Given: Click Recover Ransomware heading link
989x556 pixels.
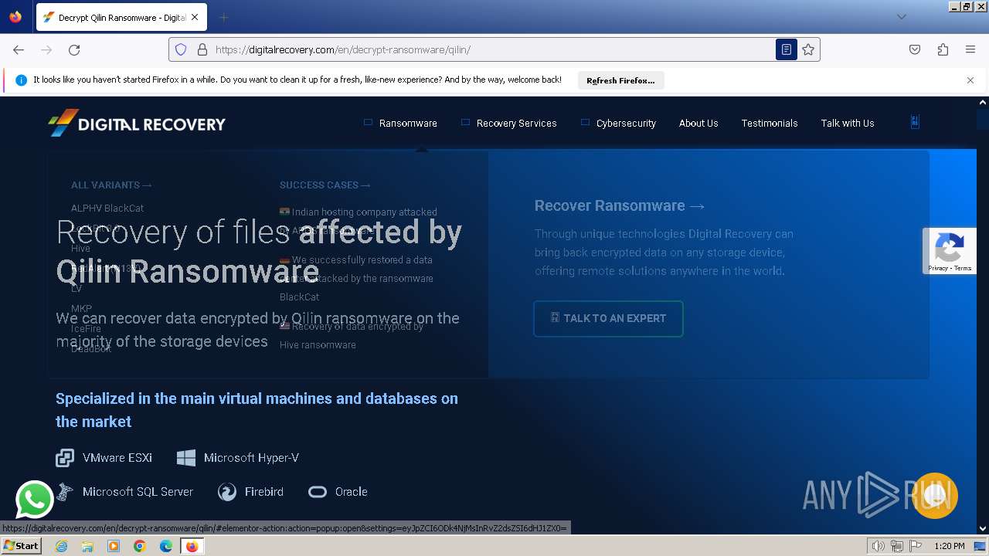Looking at the screenshot, I should point(620,205).
